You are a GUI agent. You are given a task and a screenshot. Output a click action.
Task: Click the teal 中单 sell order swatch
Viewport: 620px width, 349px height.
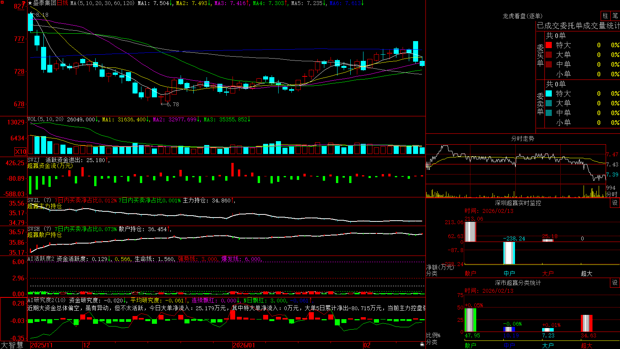tap(549, 113)
